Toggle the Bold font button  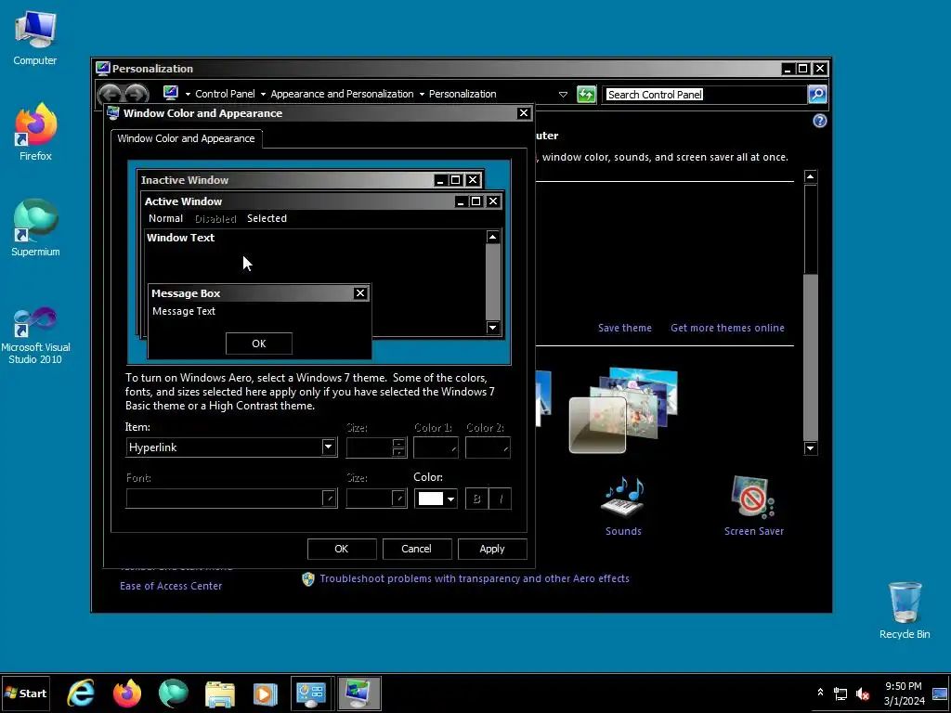(476, 499)
